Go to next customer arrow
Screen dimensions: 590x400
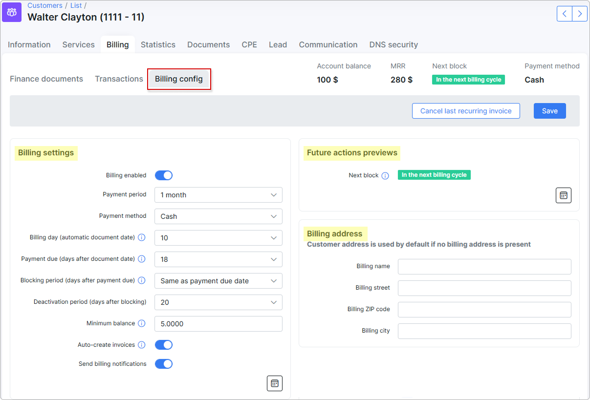click(580, 14)
